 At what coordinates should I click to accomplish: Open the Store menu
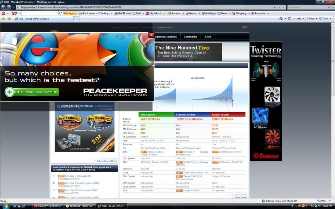point(208,37)
